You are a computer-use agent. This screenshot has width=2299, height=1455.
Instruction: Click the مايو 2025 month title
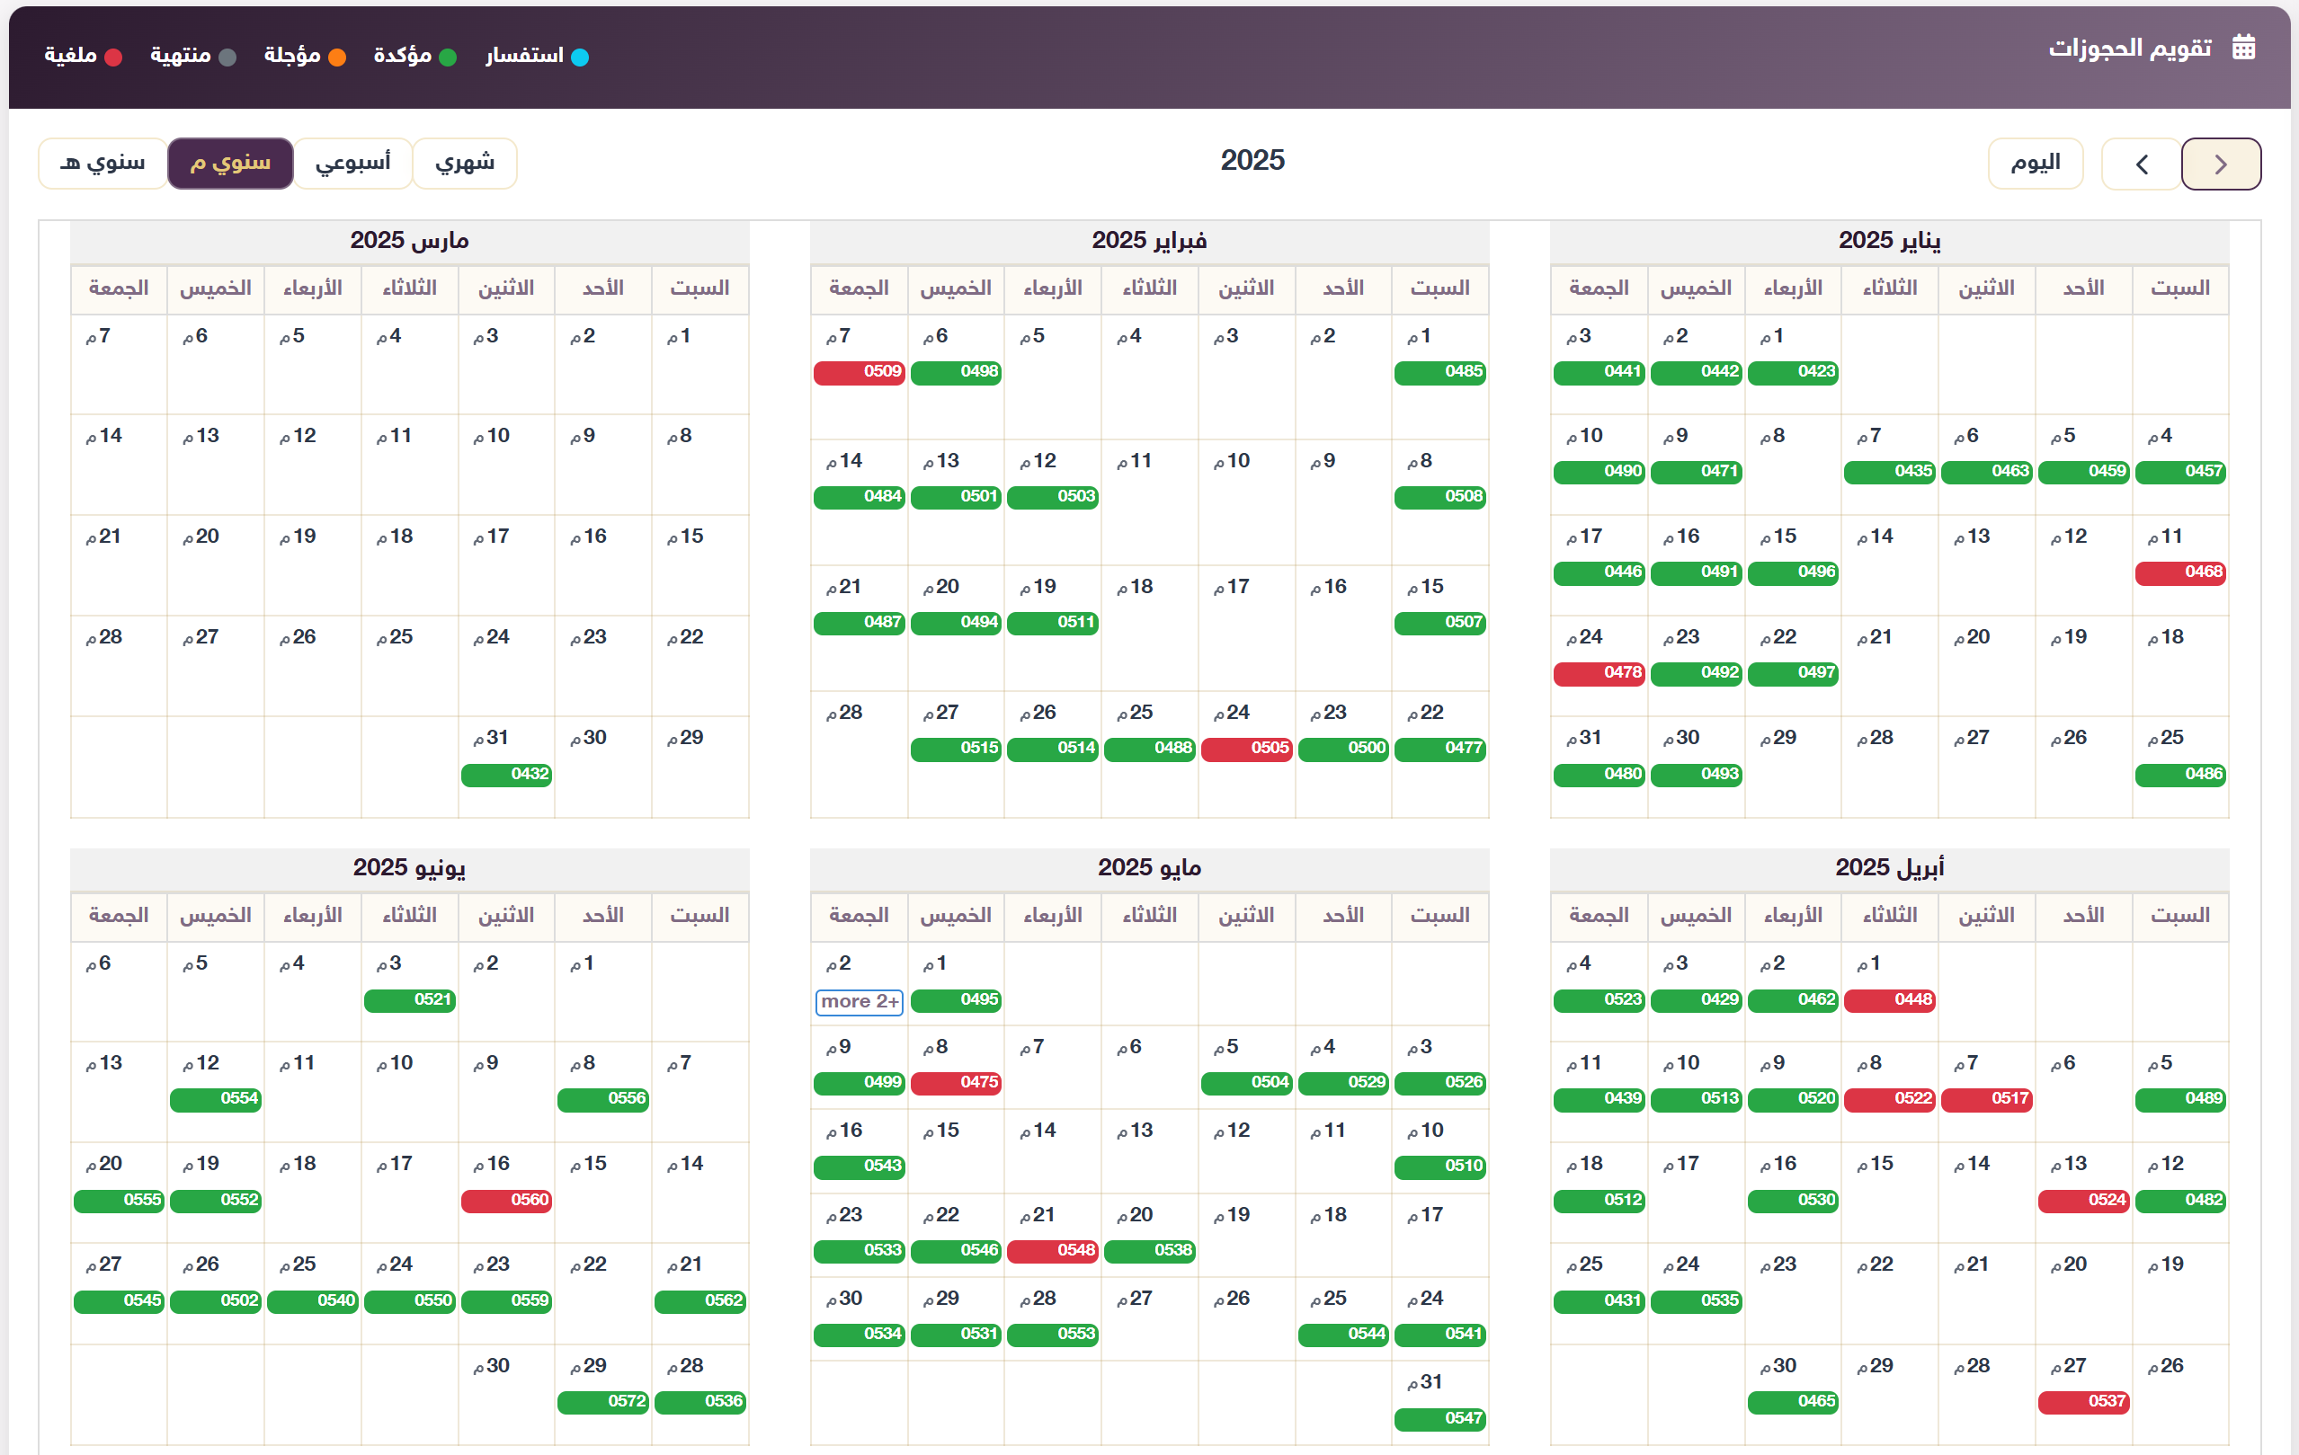1149,867
